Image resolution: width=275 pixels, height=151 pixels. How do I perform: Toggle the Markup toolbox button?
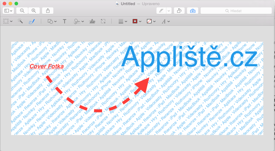(193, 11)
